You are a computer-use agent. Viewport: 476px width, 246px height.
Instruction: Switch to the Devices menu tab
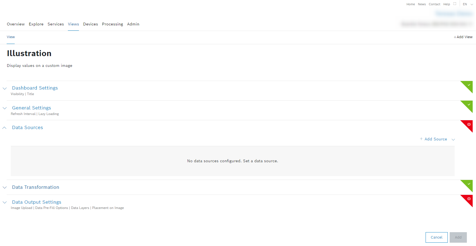[90, 24]
